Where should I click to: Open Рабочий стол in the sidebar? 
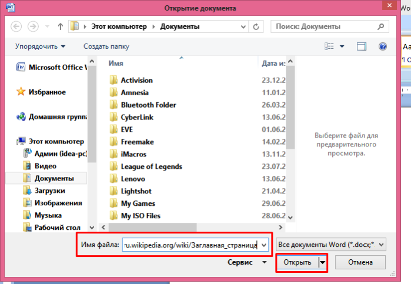(52, 228)
